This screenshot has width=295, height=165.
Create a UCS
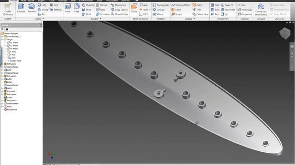click(x=143, y=14)
